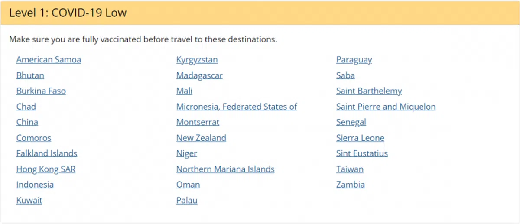This screenshot has height=224, width=520.
Task: Open the American Samoa link
Action: point(49,60)
